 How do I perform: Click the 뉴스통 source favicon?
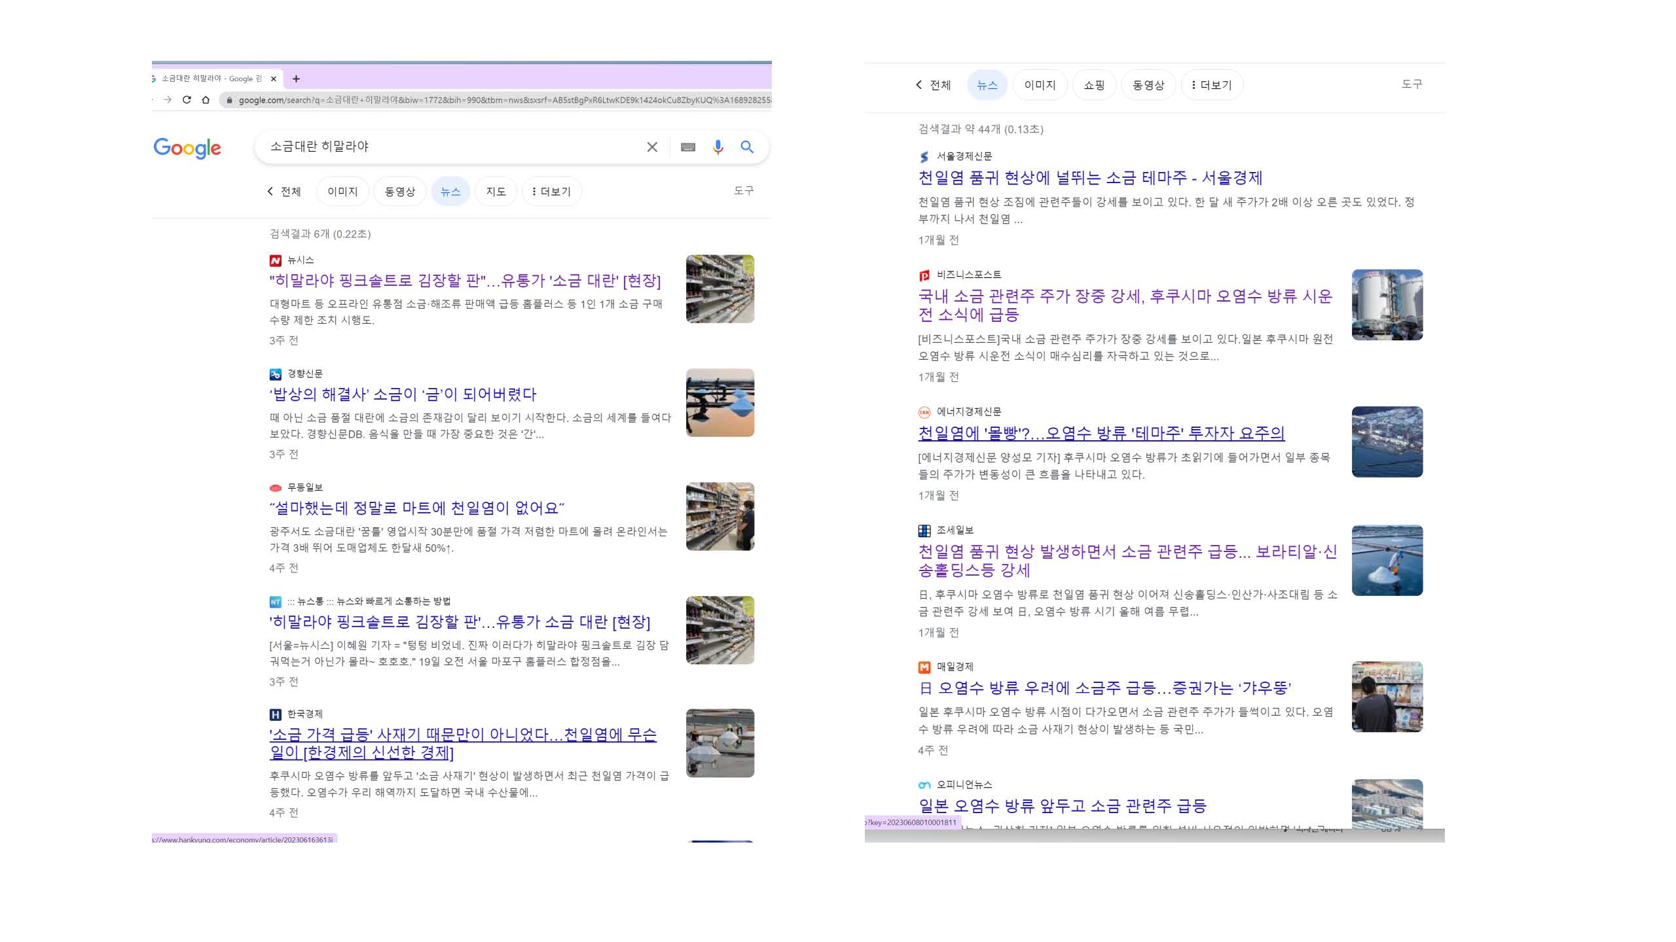276,602
